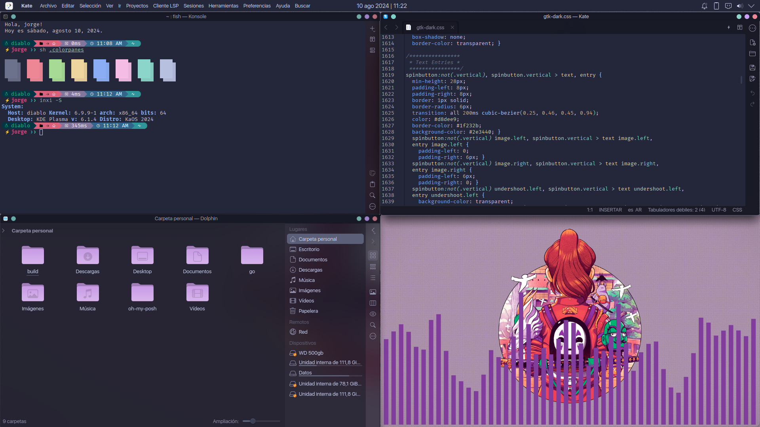This screenshot has width=760, height=427.
Task: Open new tab in Konsole toolbar
Action: [x=372, y=29]
